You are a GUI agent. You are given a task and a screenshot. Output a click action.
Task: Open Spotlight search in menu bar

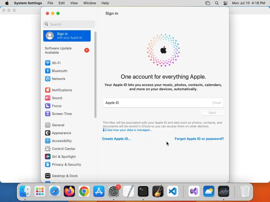pos(217,3)
